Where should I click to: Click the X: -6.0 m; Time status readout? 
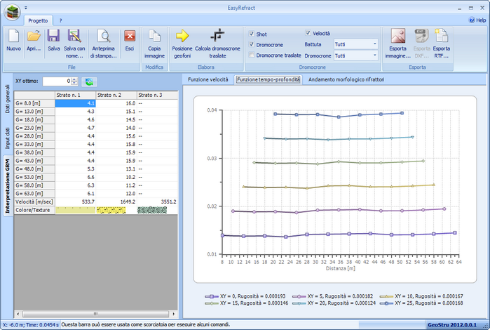(31, 324)
